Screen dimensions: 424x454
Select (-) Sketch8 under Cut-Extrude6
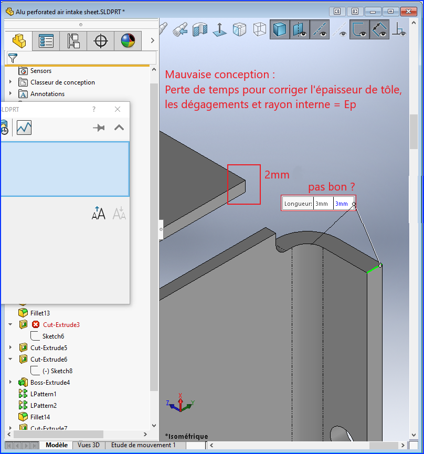[x=57, y=371]
